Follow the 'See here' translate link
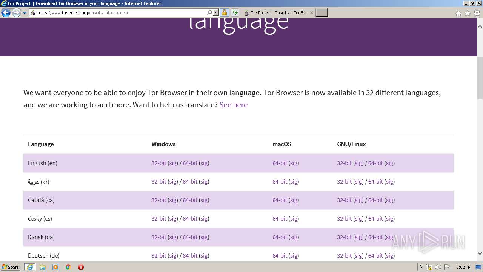This screenshot has height=272, width=483. point(233,105)
